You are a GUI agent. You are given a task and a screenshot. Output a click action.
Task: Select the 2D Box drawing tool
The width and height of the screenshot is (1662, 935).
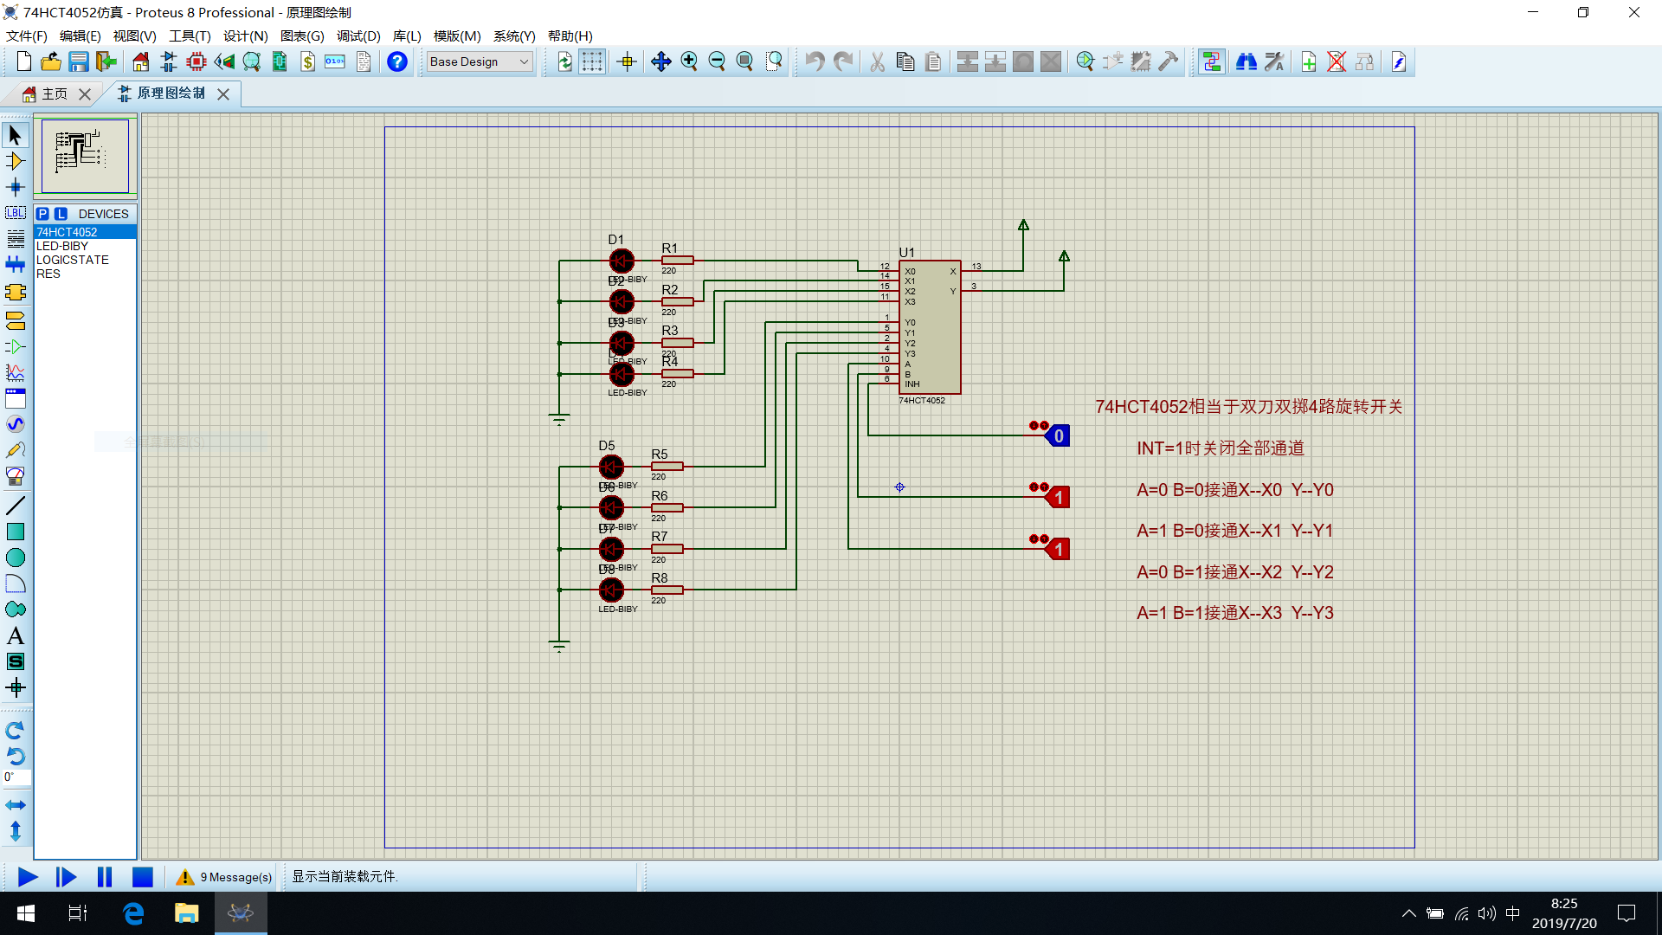click(16, 532)
